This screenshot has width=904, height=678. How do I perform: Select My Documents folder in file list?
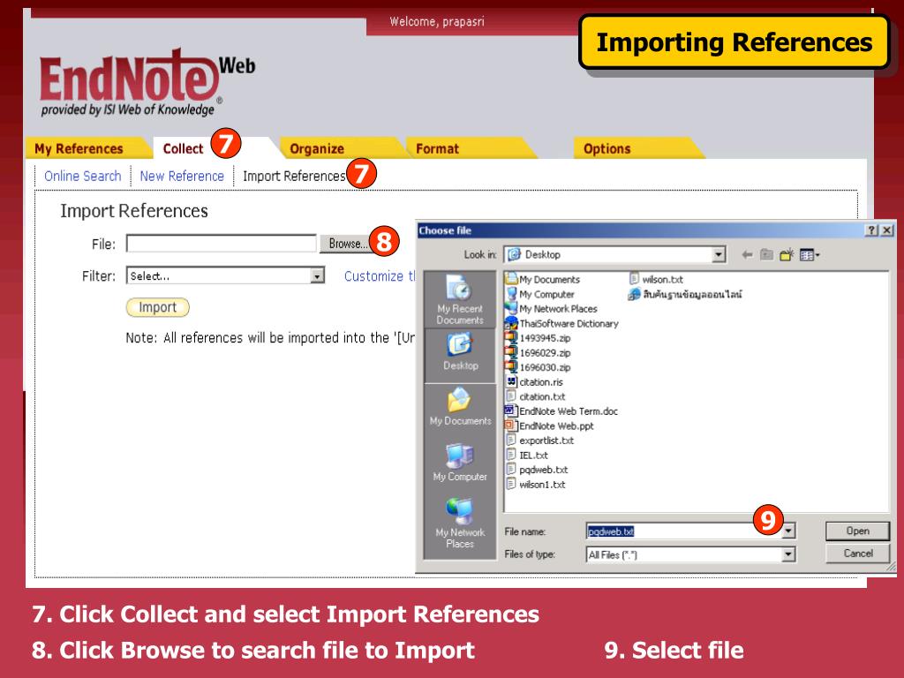(x=543, y=279)
